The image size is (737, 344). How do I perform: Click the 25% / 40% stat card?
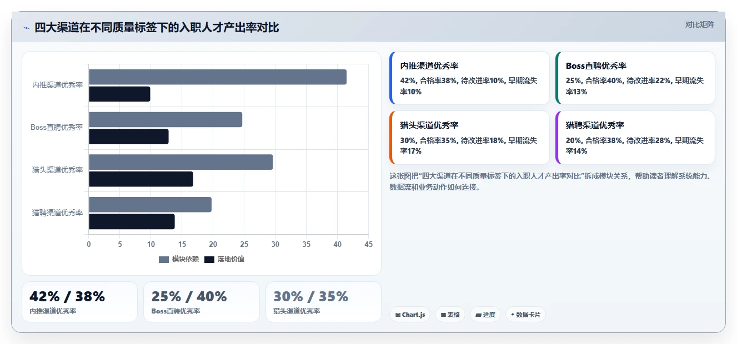[202, 302]
